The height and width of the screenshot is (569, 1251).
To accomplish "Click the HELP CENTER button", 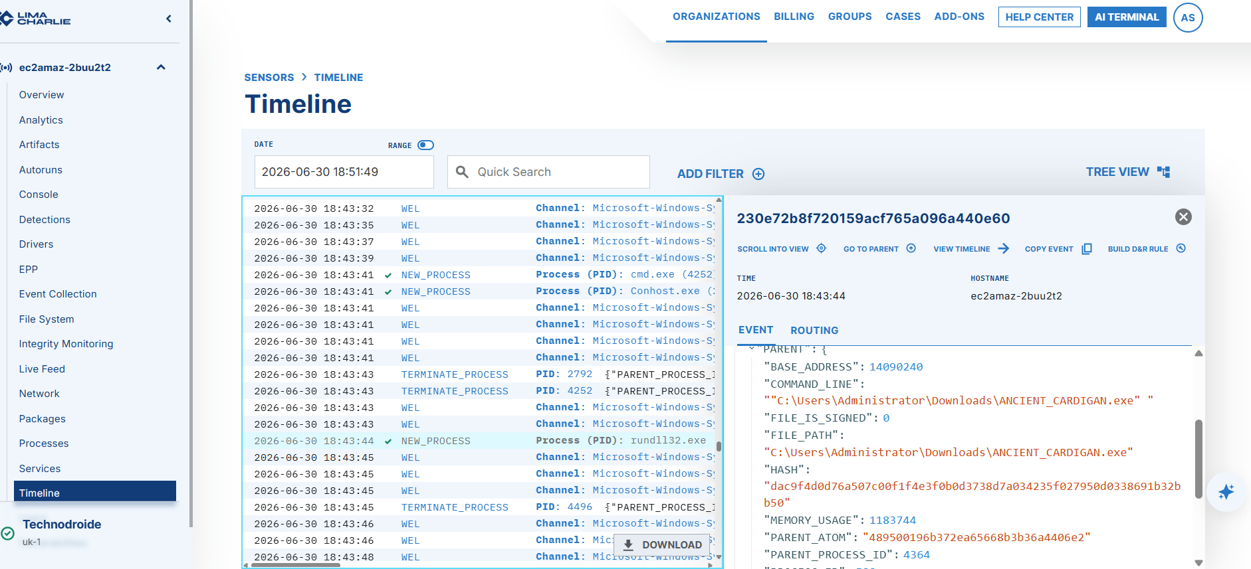I will coord(1039,17).
